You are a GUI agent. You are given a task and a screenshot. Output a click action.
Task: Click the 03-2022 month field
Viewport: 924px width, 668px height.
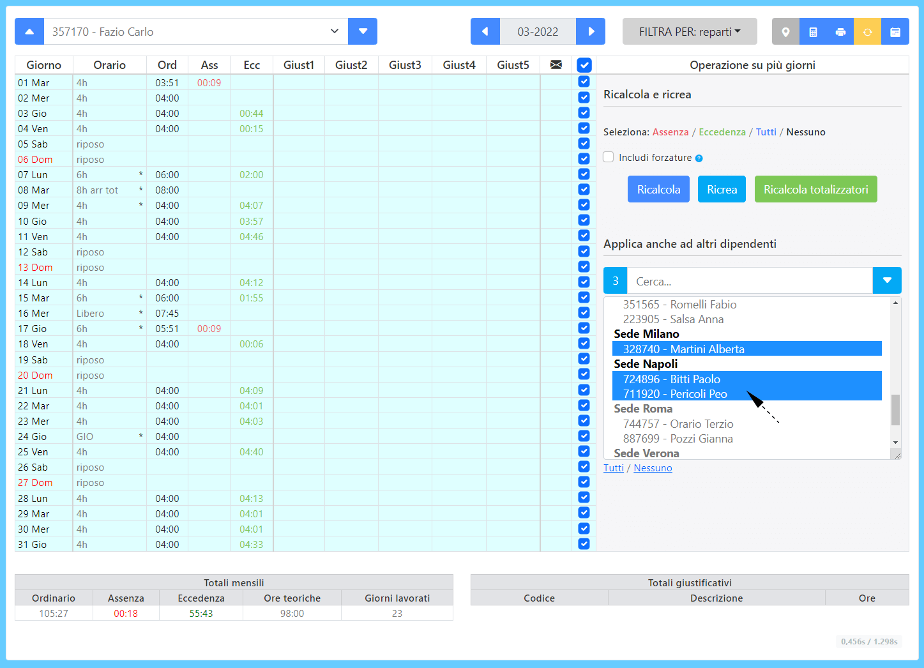538,31
